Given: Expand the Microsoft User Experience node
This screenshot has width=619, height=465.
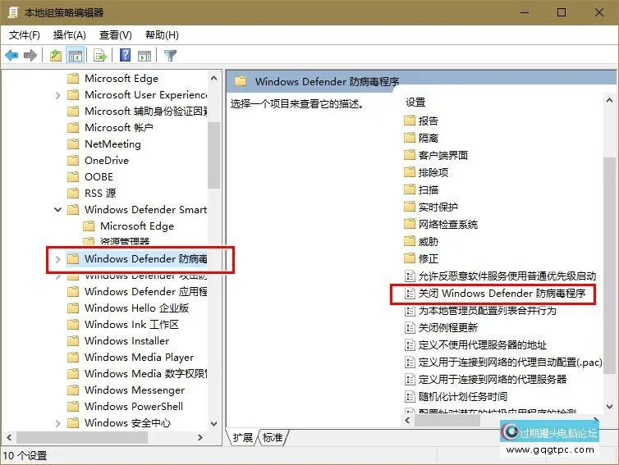Looking at the screenshot, I should 57,95.
